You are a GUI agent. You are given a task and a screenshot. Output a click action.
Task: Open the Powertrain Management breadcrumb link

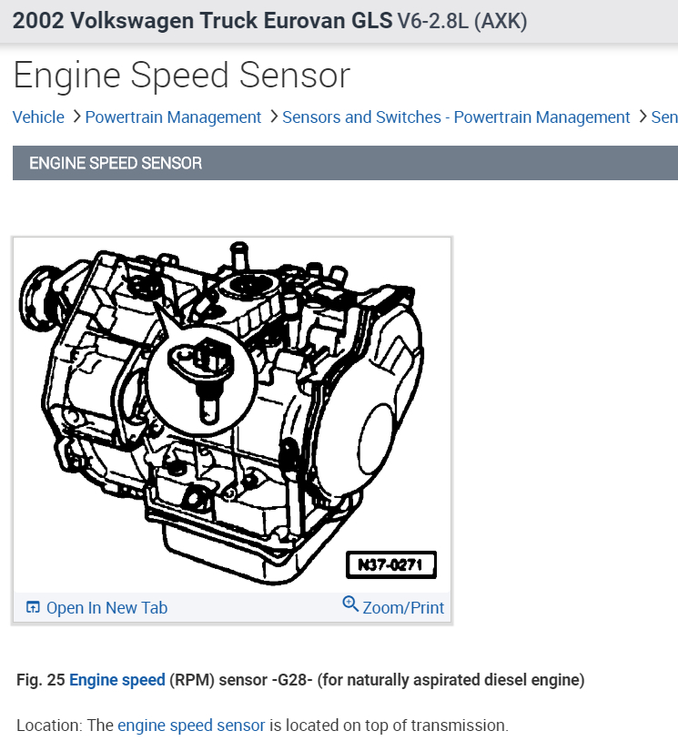[x=173, y=117]
